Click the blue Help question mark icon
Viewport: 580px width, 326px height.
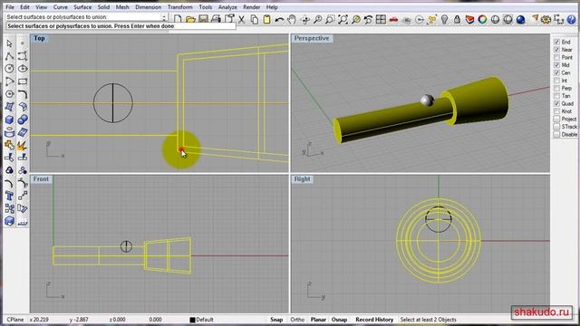pos(572,19)
